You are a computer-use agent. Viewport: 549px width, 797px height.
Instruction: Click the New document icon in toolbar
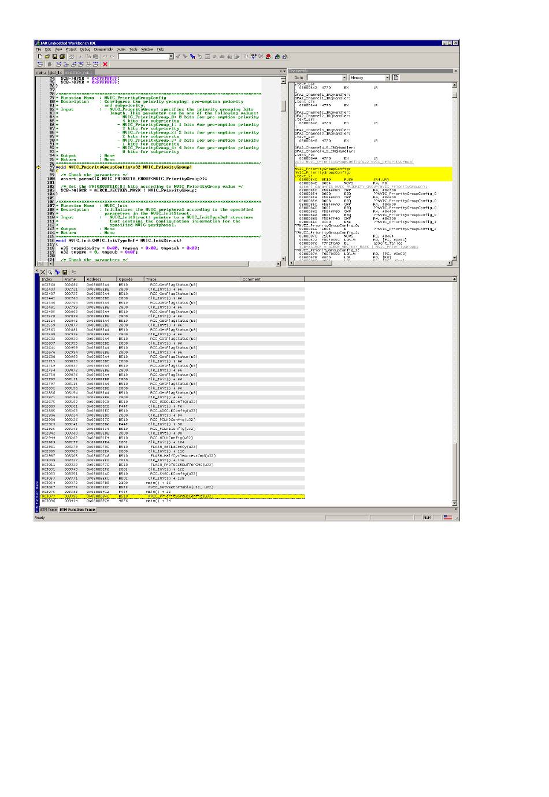(x=40, y=57)
